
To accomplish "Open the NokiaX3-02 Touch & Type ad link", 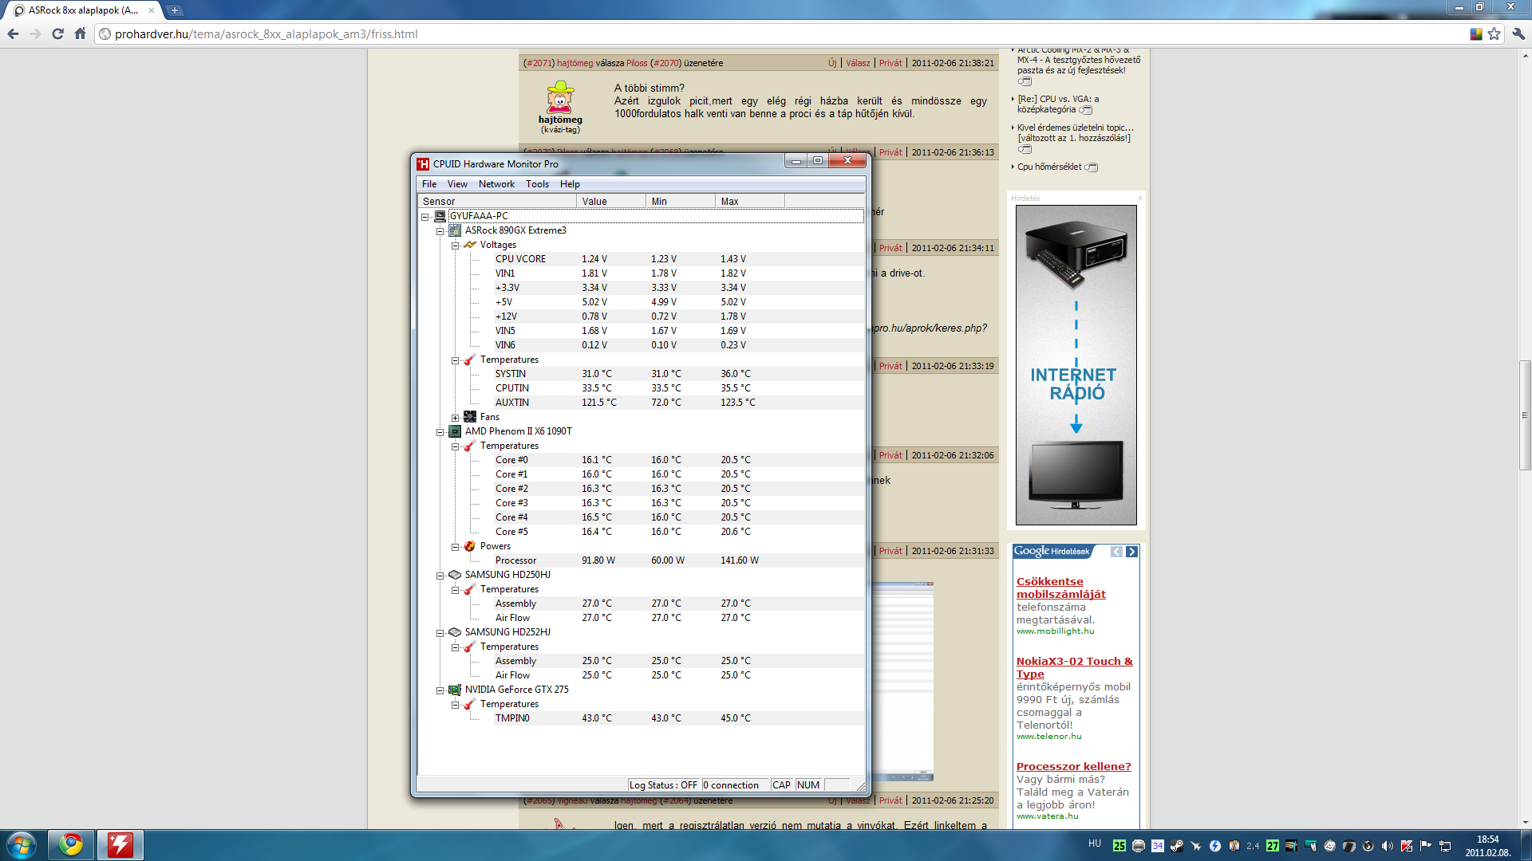I will click(x=1074, y=667).
